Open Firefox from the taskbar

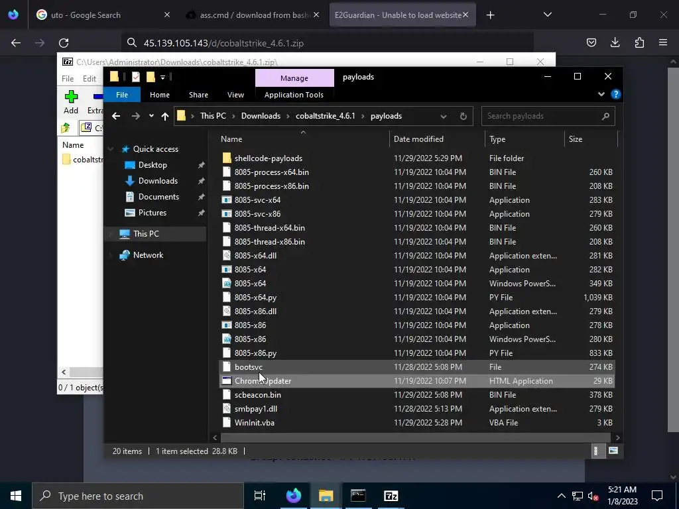[293, 496]
